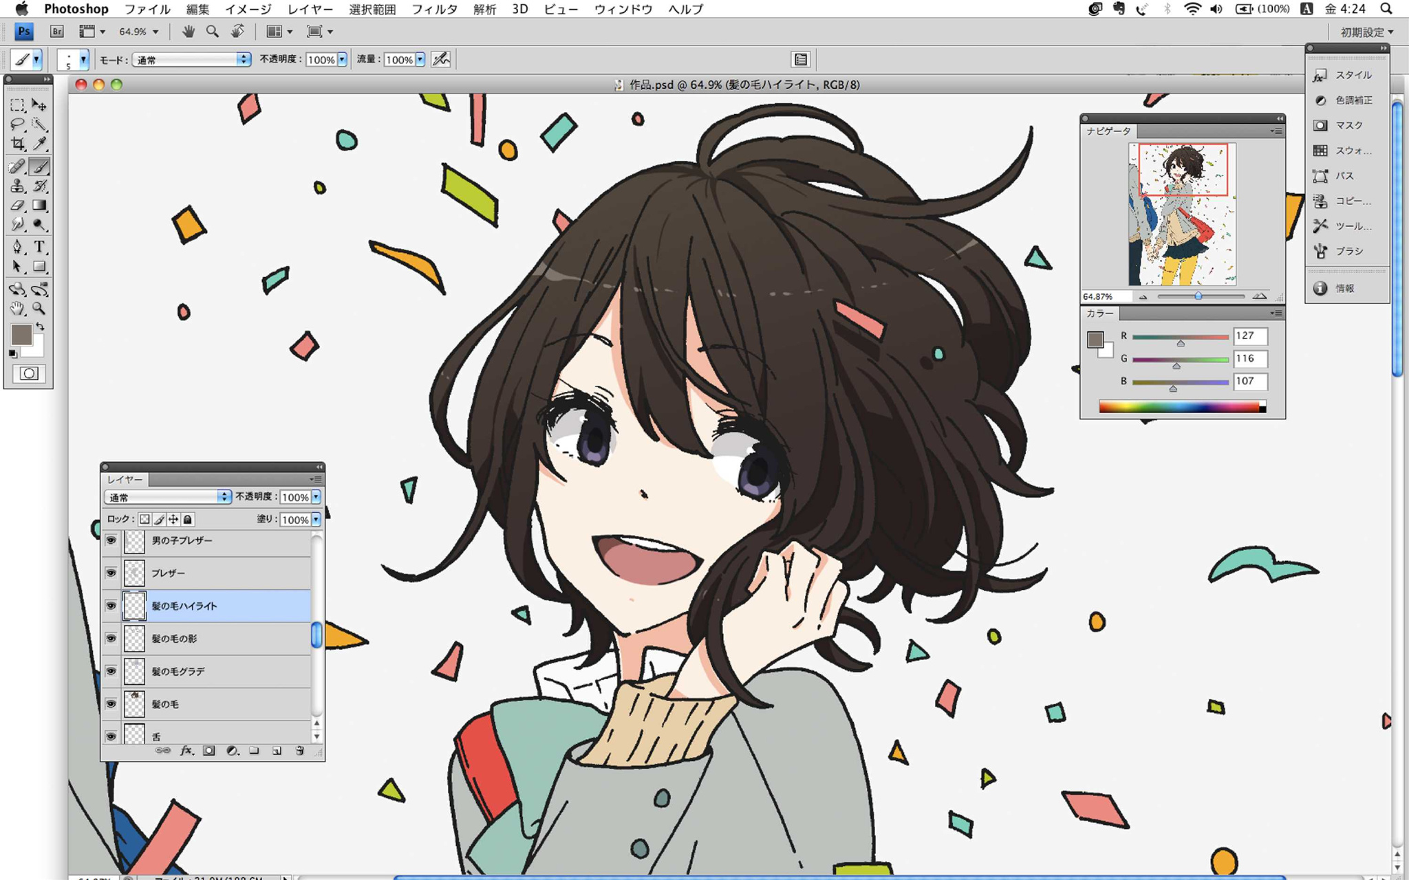Enable airbrush mode in options bar

click(441, 60)
